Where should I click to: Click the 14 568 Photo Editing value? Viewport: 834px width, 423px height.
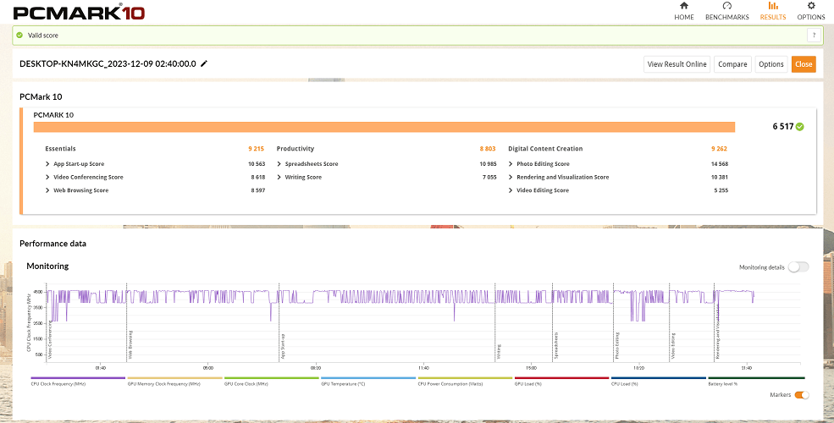click(x=719, y=163)
